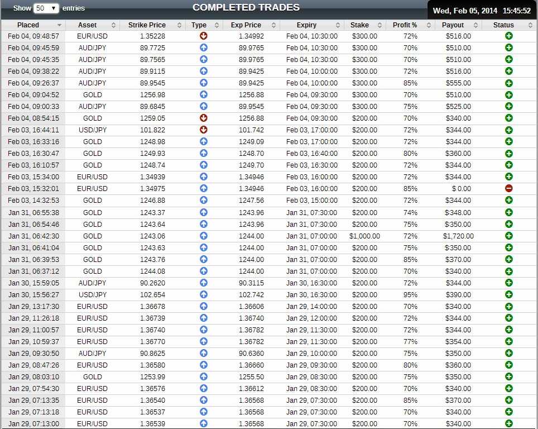Image resolution: width=538 pixels, height=429 pixels.
Task: Click blue up arrow for USD/JPY 15:56:27
Action: click(x=204, y=294)
